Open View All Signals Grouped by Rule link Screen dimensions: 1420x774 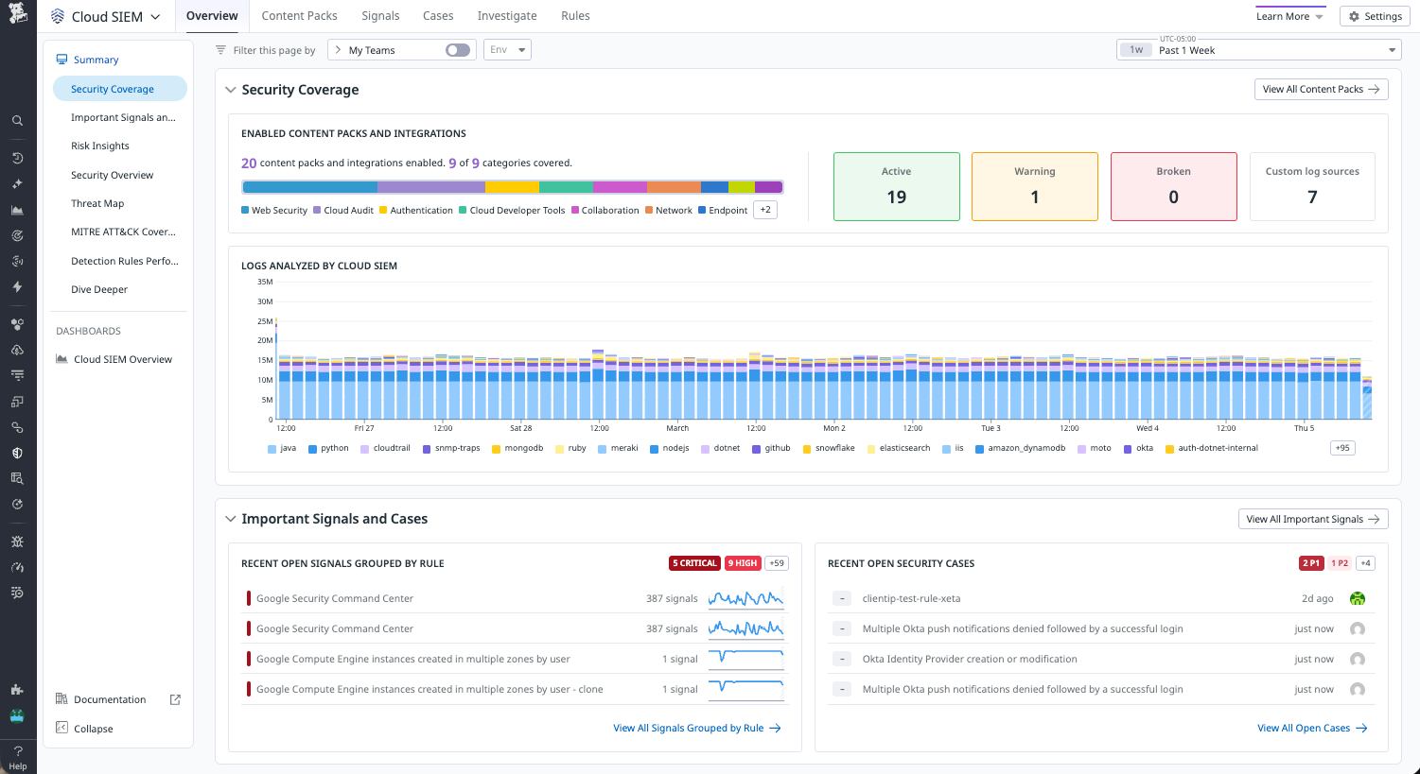697,728
